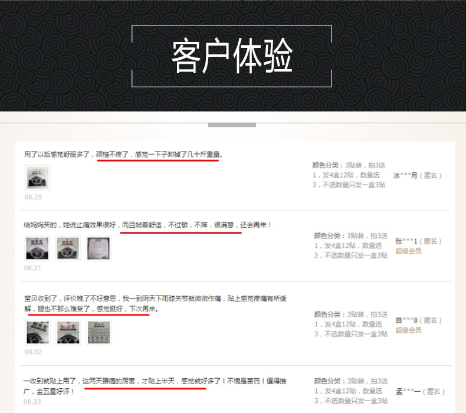Click 超级会员 badge under 张***1
The height and width of the screenshot is (413, 466).
[408, 251]
